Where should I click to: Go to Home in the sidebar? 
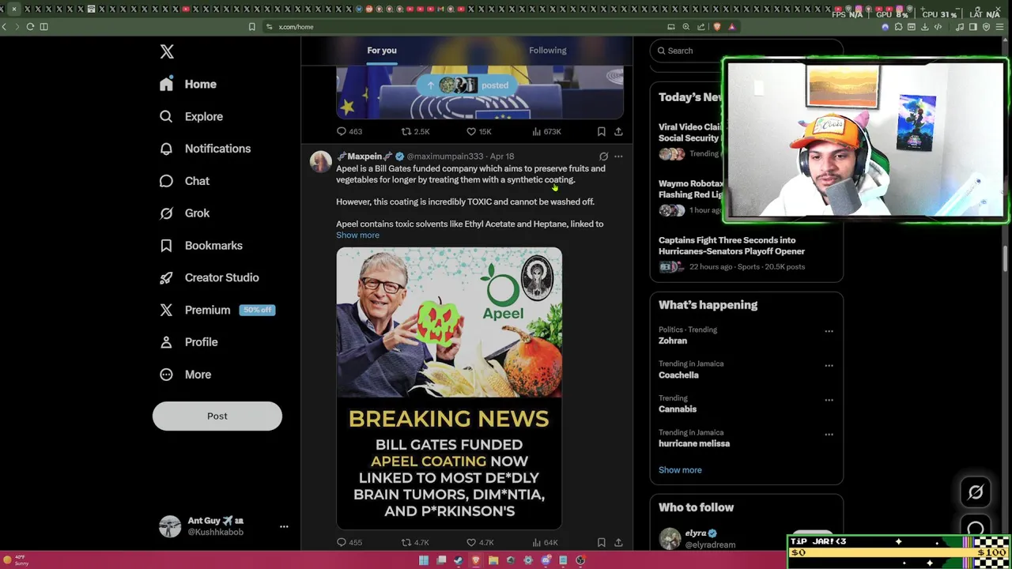(x=188, y=84)
